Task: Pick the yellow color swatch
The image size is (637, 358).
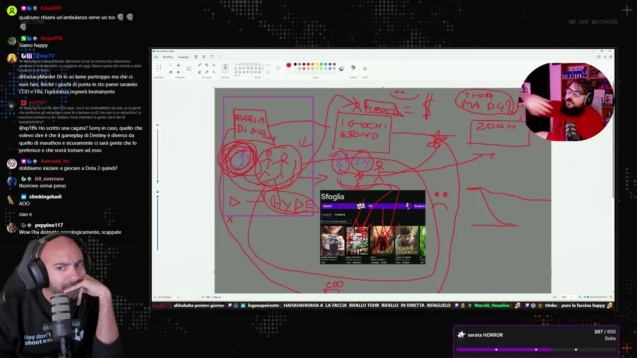Action: (x=317, y=64)
